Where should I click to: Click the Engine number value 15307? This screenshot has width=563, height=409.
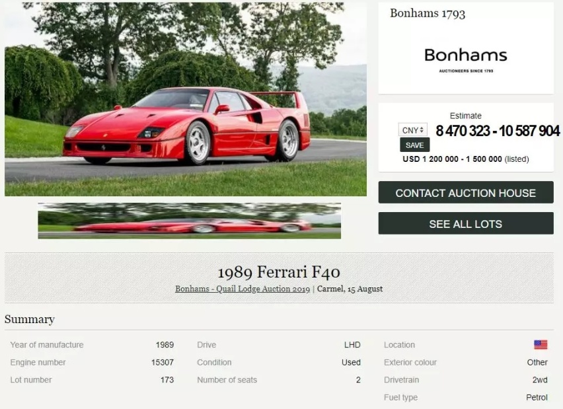[x=163, y=362]
